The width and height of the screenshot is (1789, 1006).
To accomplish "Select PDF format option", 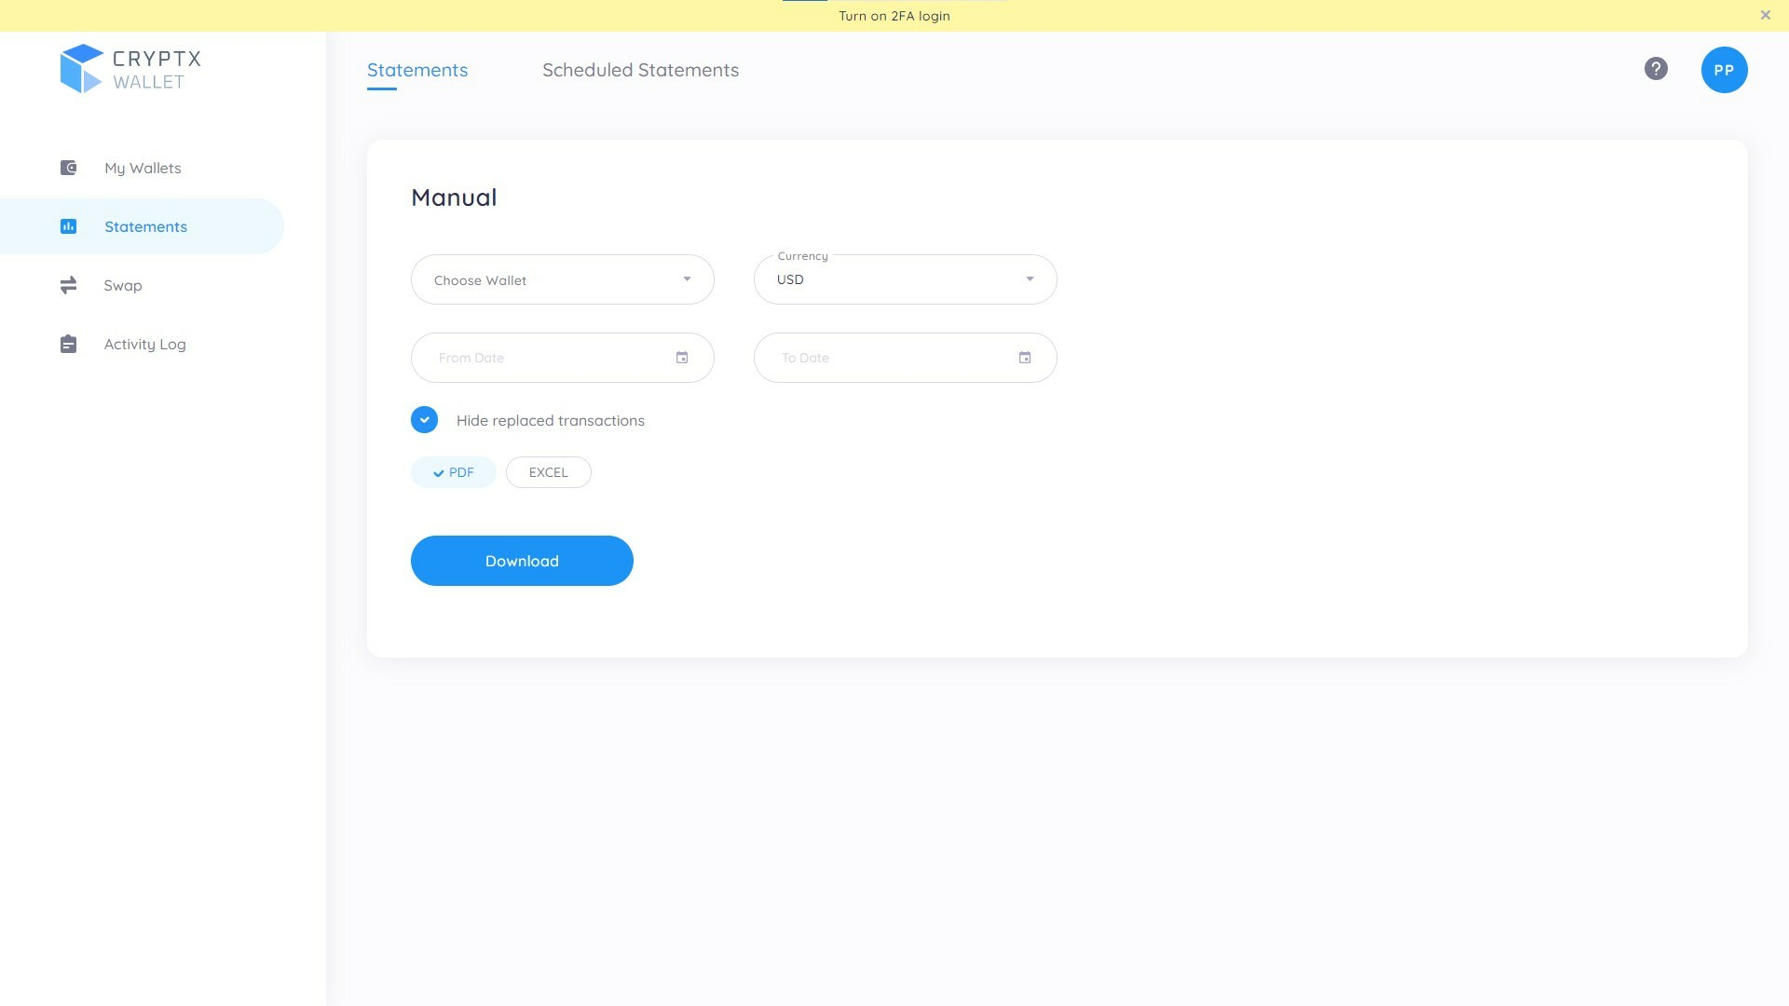I will (454, 471).
